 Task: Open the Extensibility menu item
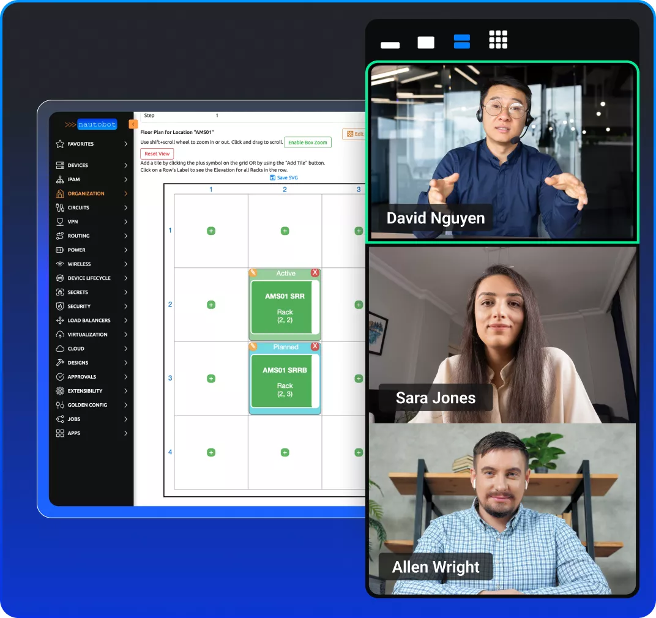click(92, 391)
